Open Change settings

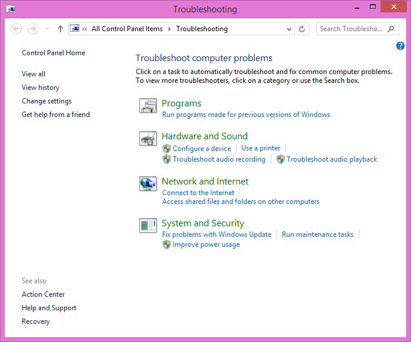coord(46,101)
